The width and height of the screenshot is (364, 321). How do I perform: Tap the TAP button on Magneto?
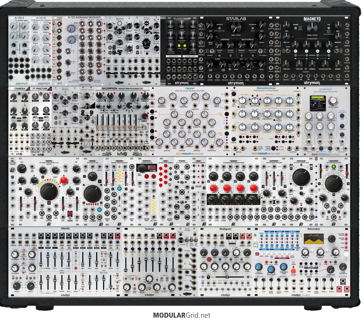point(329,28)
